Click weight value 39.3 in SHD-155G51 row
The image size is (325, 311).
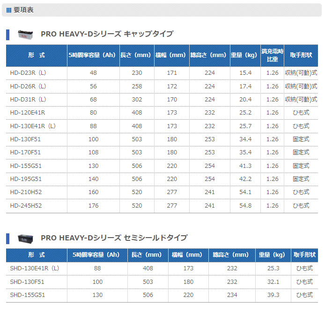pyautogui.click(x=273, y=295)
